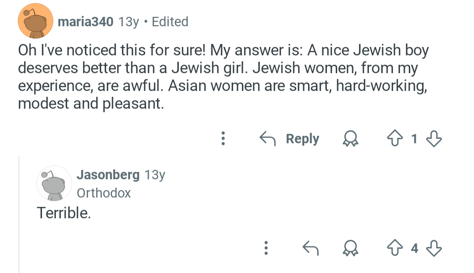
Task: Open the three-dot menu on Jasonberg's reply
Action: coord(266,248)
